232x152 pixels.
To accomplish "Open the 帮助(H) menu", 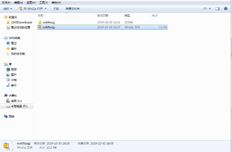I will (x=56, y=3).
